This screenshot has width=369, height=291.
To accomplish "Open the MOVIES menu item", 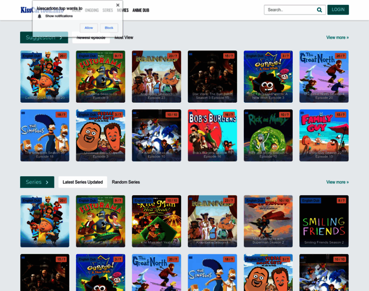I will (123, 10).
